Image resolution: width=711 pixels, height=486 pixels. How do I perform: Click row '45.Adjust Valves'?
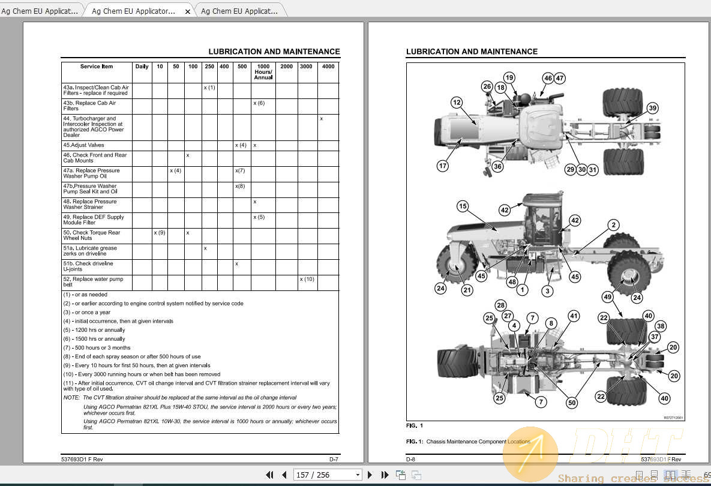(x=200, y=146)
